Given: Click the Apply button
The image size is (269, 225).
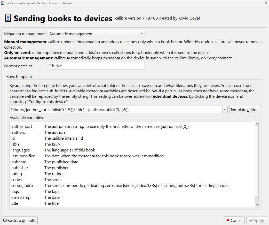Looking at the screenshot, I should tap(256, 220).
